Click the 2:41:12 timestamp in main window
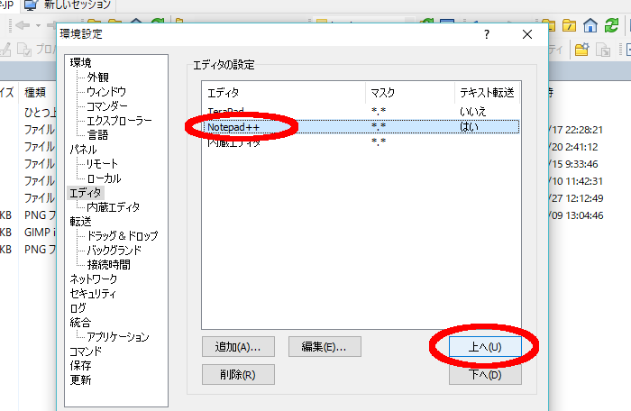Image resolution: width=631 pixels, height=411 pixels. click(x=581, y=147)
